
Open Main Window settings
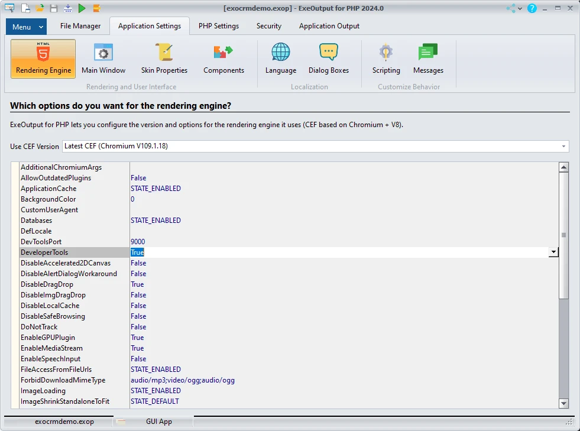point(103,59)
